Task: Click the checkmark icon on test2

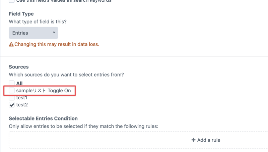Action: [x=12, y=105]
